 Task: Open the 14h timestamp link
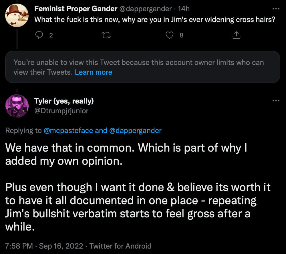coord(184,9)
